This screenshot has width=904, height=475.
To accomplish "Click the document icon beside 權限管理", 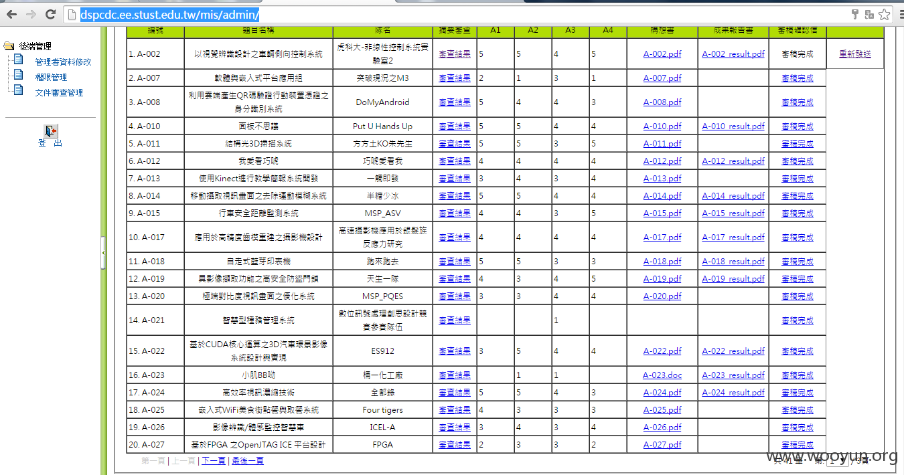I will pos(19,76).
